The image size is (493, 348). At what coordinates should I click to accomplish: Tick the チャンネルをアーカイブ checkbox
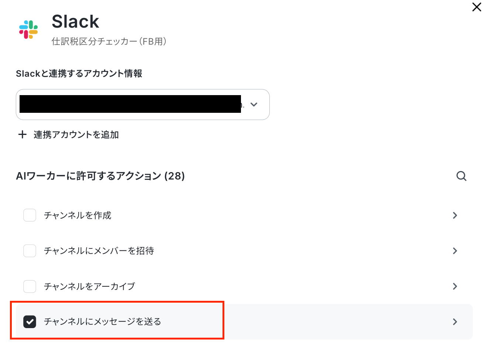click(x=30, y=286)
